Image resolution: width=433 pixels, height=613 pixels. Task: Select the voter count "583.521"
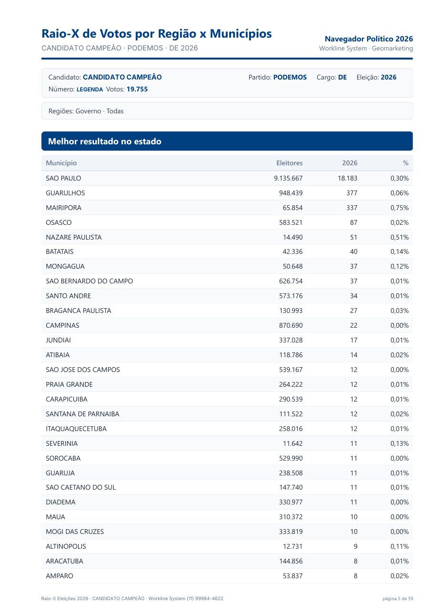tap(291, 222)
